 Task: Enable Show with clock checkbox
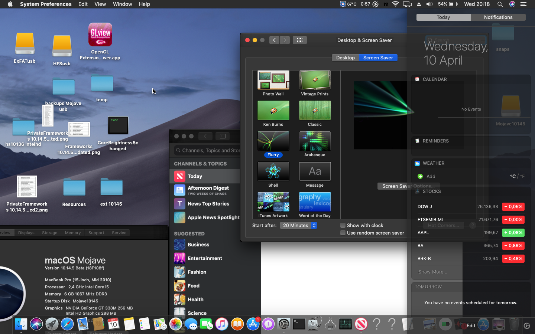(x=343, y=225)
